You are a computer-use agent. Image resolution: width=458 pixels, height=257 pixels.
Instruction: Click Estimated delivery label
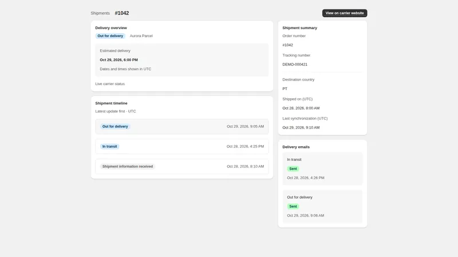pos(115,51)
